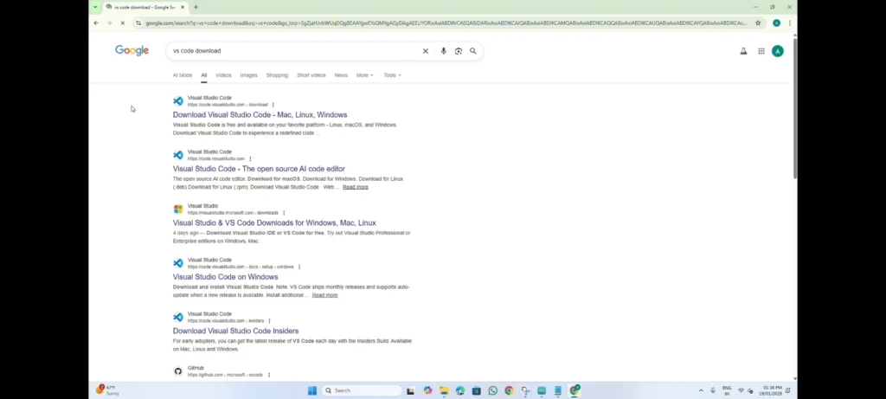Switch to the Videos tab
The height and width of the screenshot is (399, 886).
point(223,75)
